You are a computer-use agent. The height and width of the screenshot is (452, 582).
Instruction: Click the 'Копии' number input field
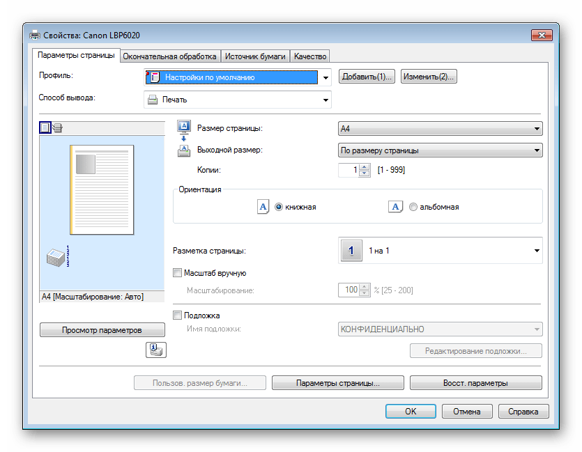(x=348, y=170)
